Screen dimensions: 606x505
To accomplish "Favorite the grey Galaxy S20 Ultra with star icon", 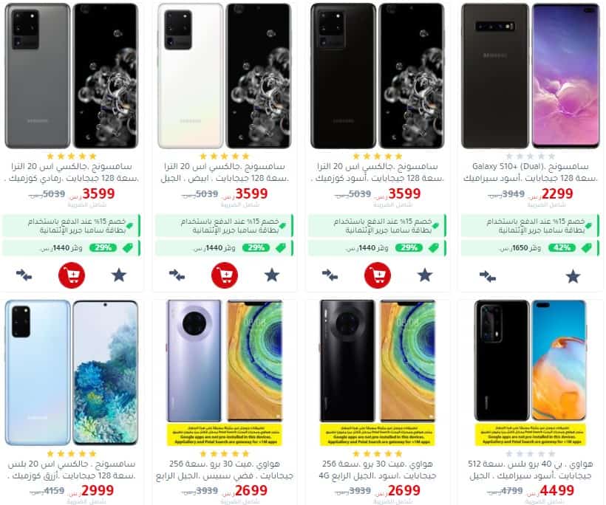I will pyautogui.click(x=119, y=275).
